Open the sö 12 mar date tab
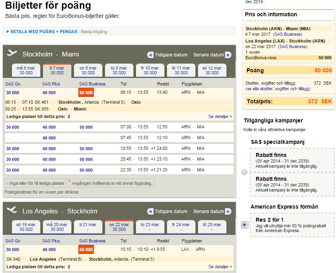Viewport: 336px width, 273px height. pyautogui.click(x=212, y=70)
